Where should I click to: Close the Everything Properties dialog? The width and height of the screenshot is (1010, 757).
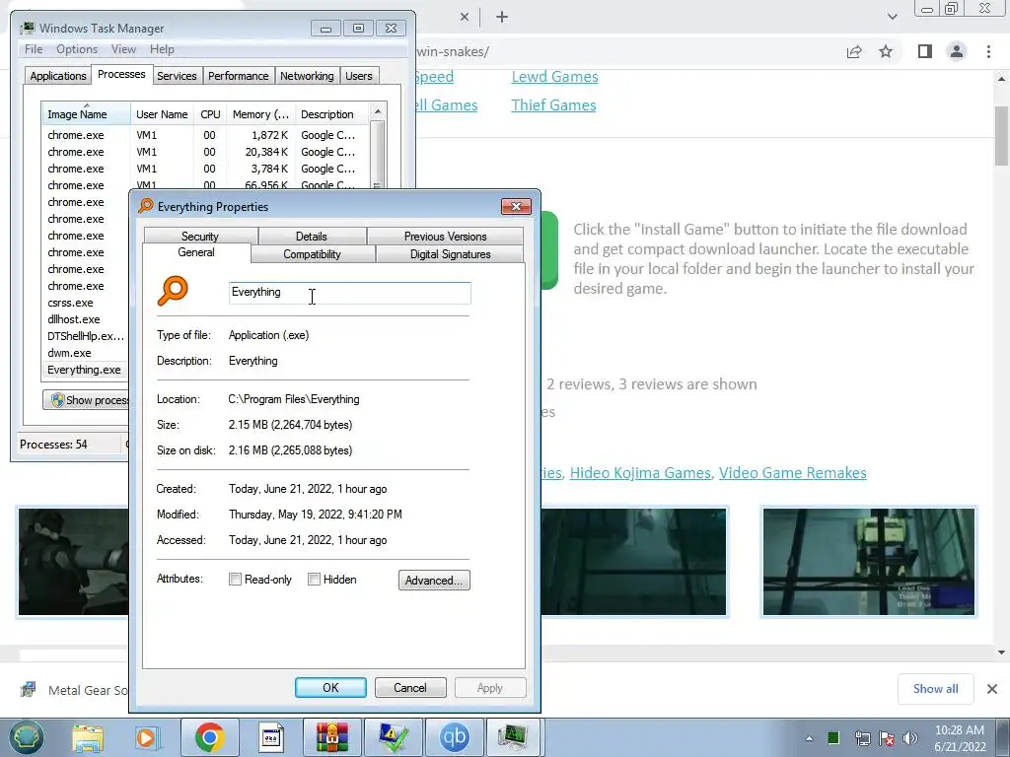click(516, 206)
